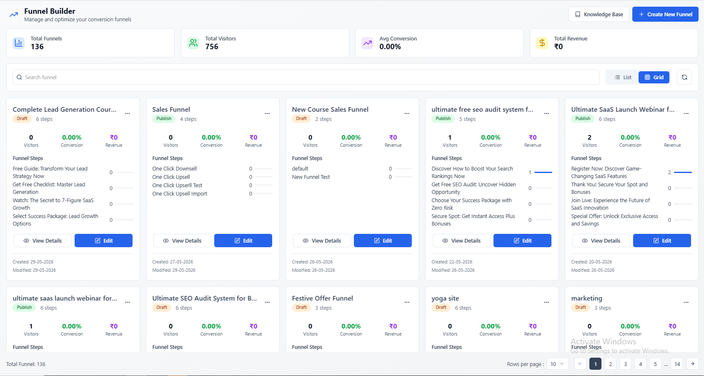Screen dimensions: 704x376
Task: Click 'New Funnel Test' step
Action: 311,177
